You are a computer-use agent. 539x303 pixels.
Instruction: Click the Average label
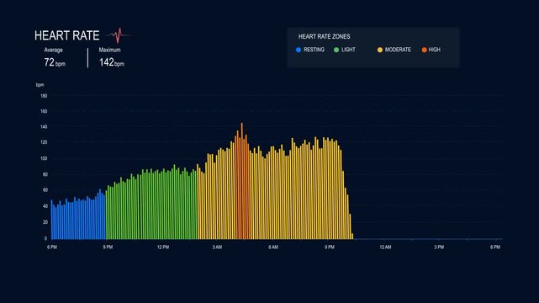pyautogui.click(x=53, y=50)
